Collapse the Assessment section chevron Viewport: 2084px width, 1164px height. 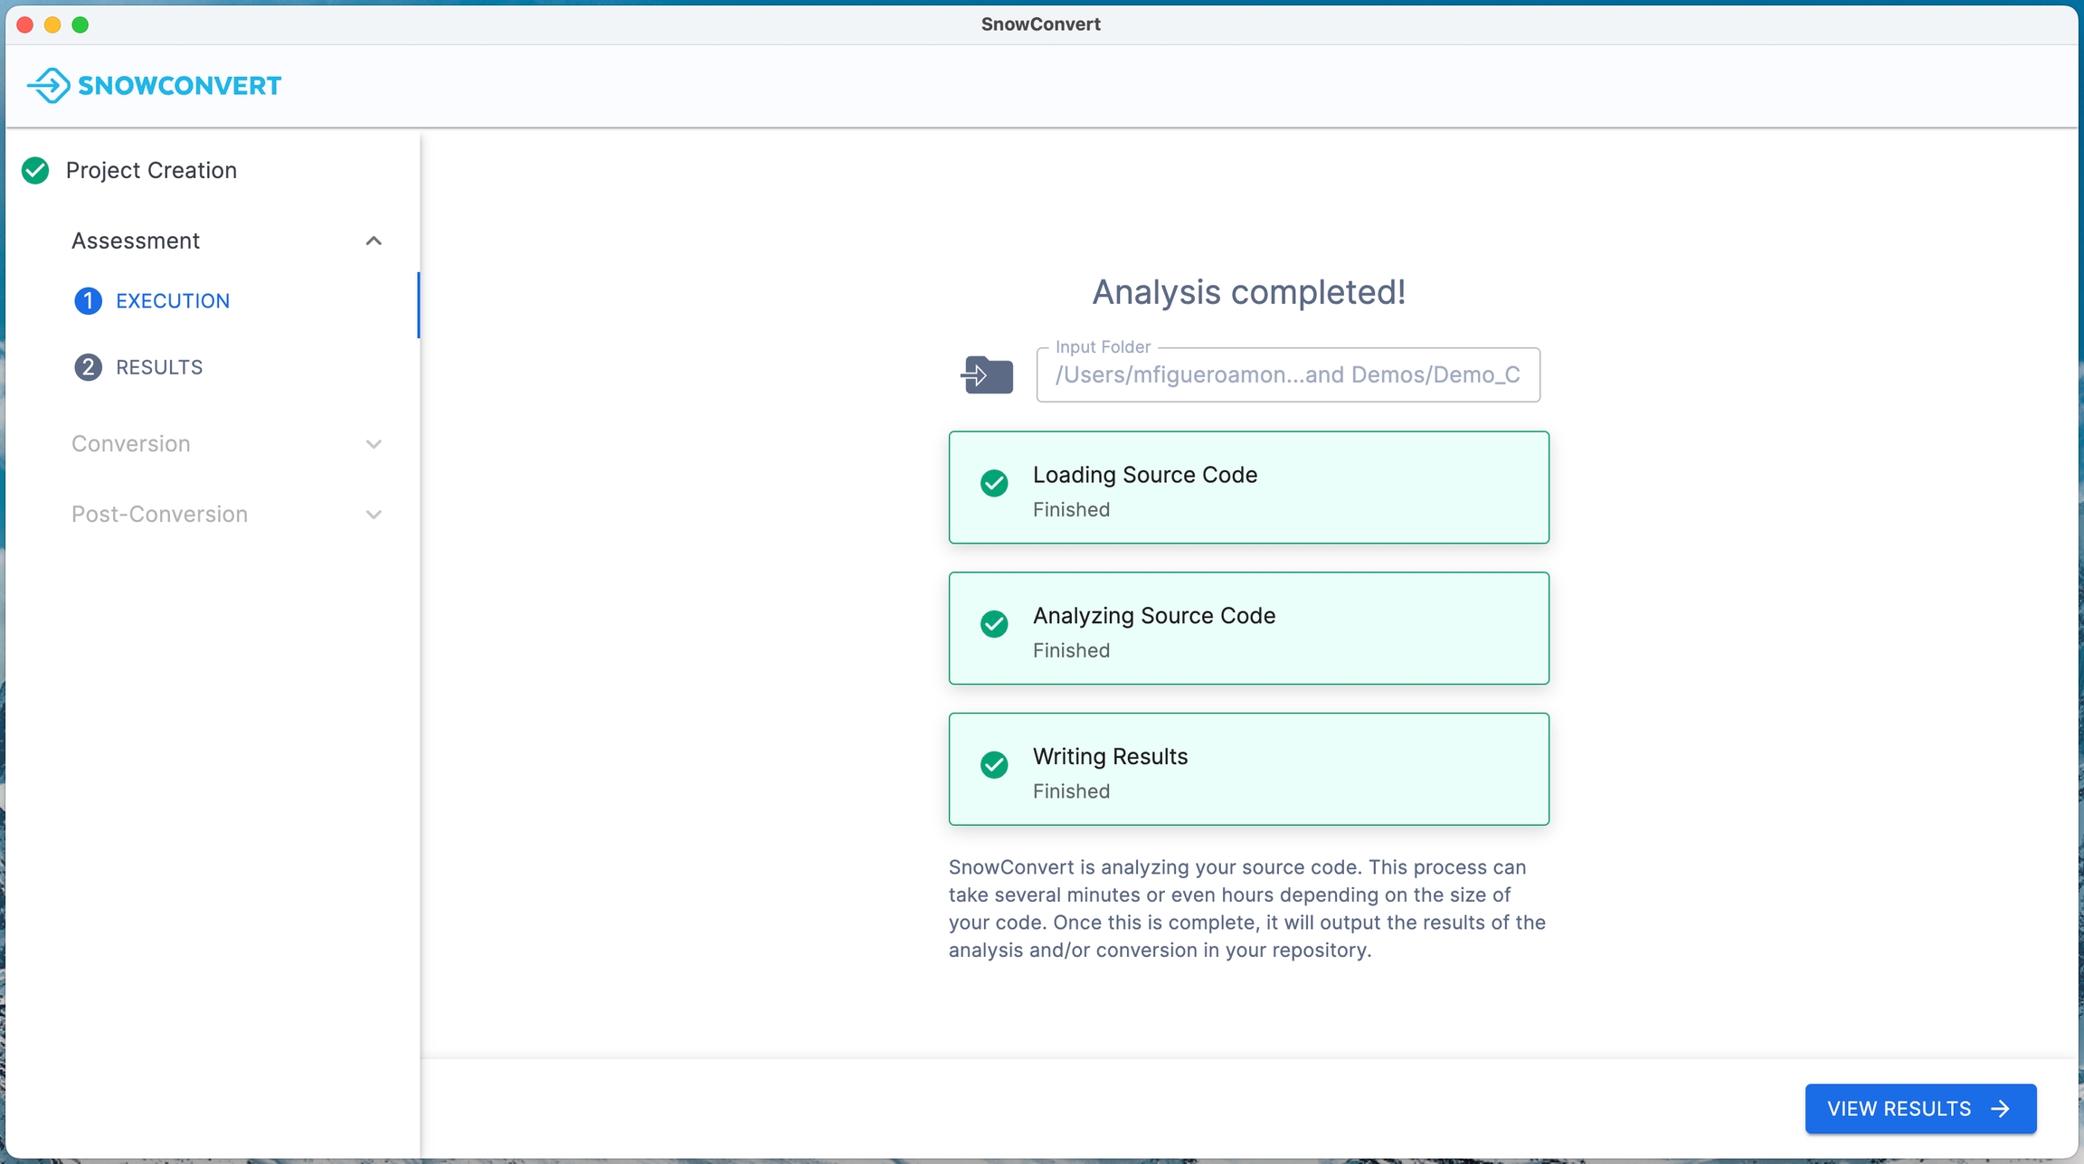point(374,241)
